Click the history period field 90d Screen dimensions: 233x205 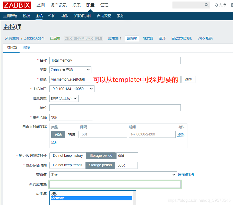(127, 156)
